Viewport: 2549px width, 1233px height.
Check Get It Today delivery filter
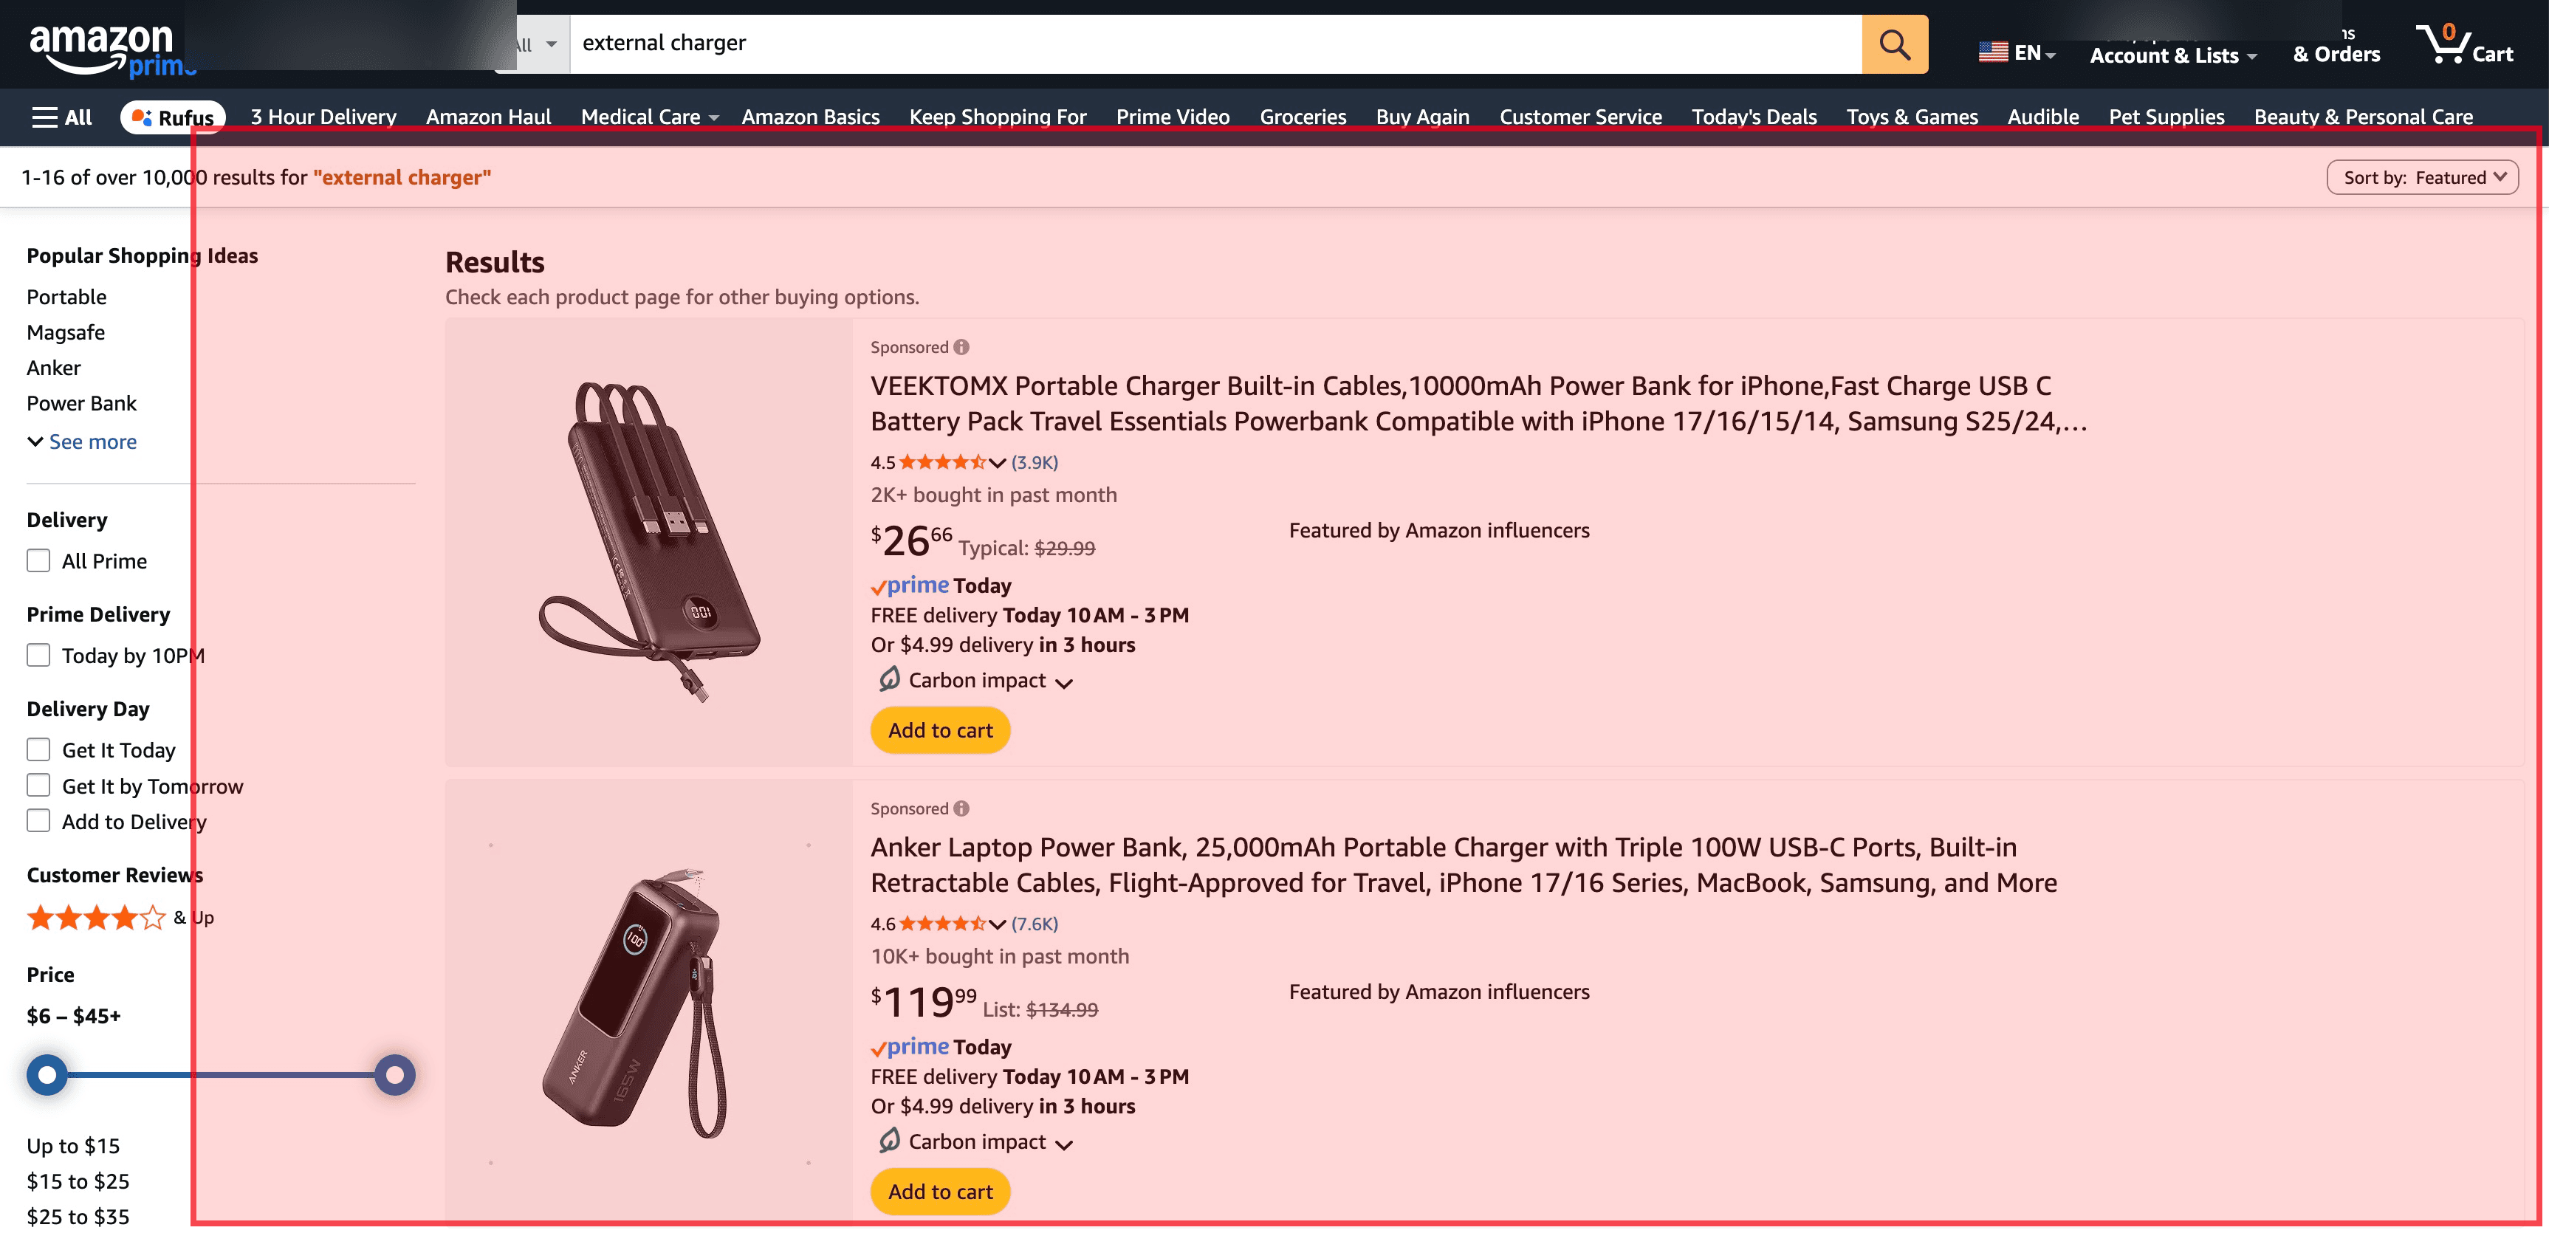(x=38, y=749)
